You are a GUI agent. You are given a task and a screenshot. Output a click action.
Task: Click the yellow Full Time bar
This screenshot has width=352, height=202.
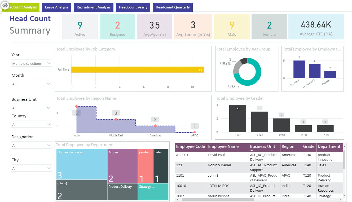pyautogui.click(x=138, y=70)
